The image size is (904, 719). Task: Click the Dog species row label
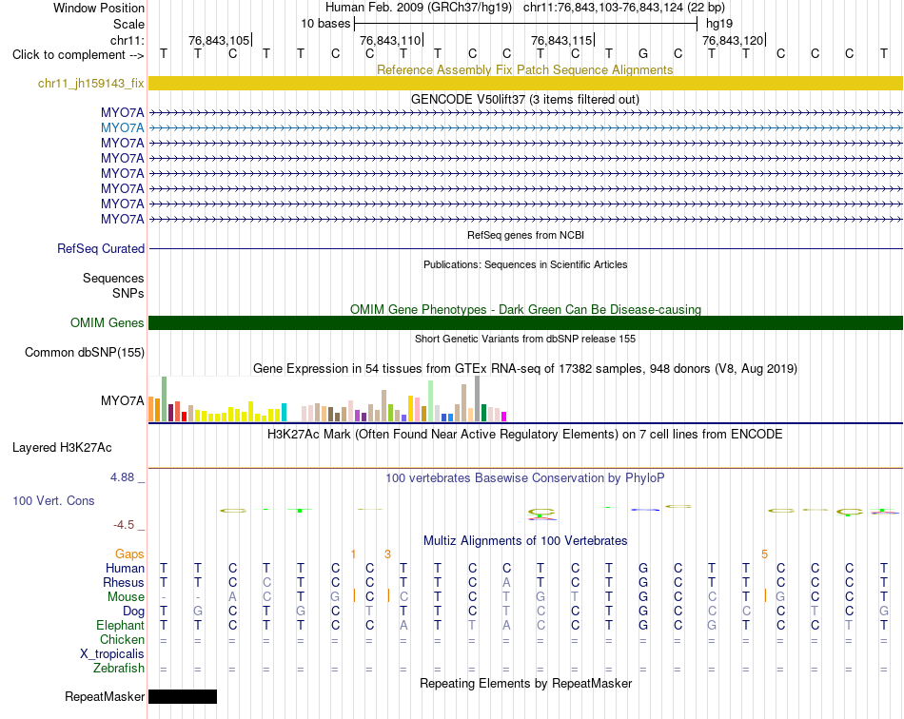tap(133, 611)
